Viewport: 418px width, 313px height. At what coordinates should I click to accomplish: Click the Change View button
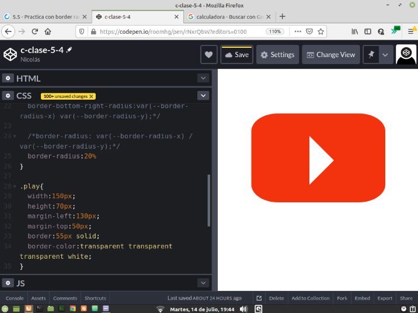pyautogui.click(x=331, y=55)
